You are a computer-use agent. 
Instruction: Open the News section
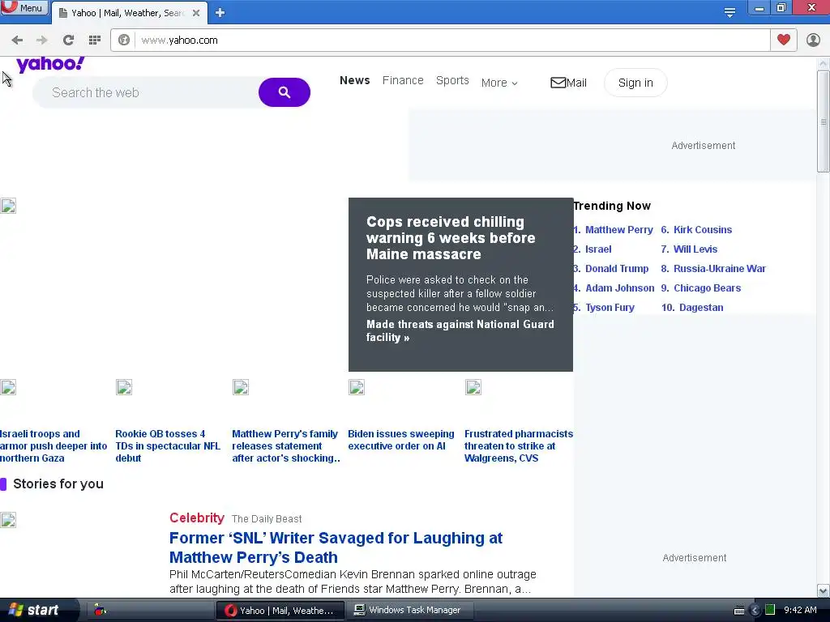point(355,80)
